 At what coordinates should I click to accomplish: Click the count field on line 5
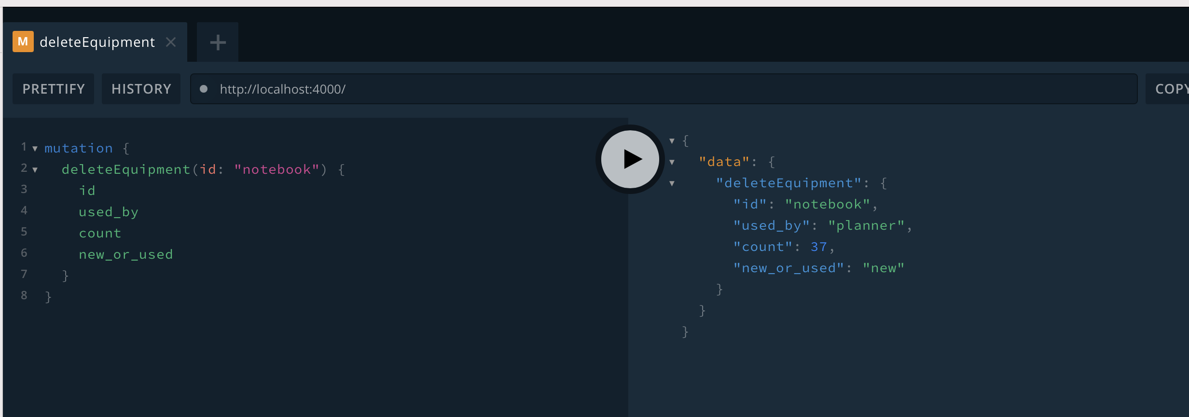tap(100, 233)
